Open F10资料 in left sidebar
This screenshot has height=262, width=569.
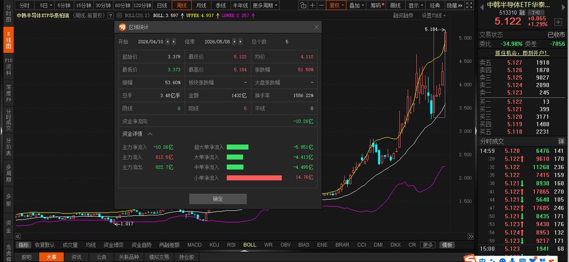pos(8,67)
